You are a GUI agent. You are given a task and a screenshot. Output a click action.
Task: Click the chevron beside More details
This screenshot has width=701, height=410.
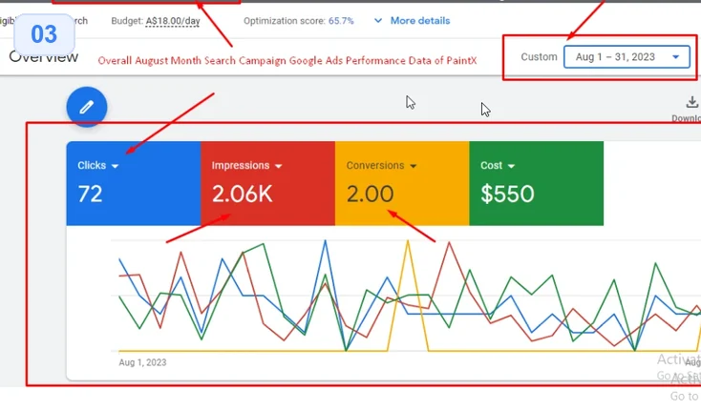tap(378, 21)
